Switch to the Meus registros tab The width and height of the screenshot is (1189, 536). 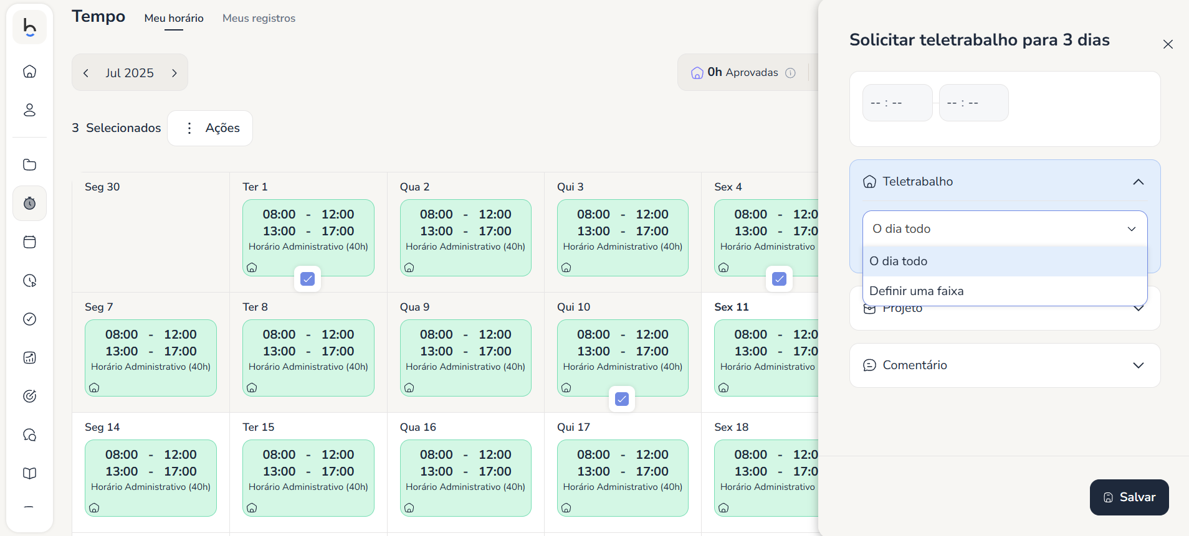coord(259,19)
